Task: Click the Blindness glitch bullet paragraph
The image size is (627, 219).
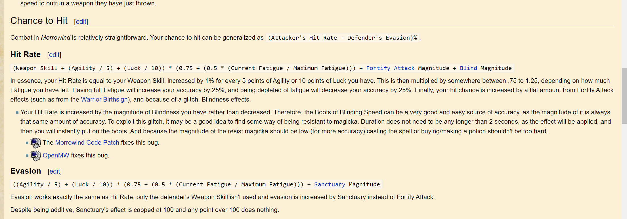Action: (x=315, y=122)
